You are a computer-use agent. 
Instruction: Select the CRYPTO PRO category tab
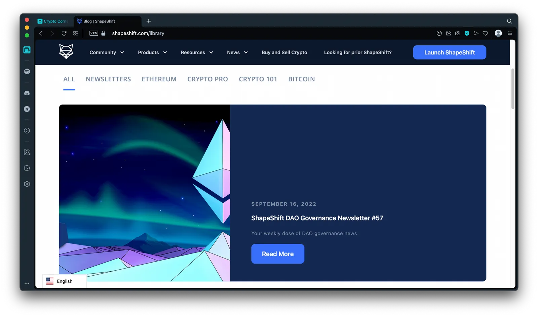pyautogui.click(x=207, y=79)
